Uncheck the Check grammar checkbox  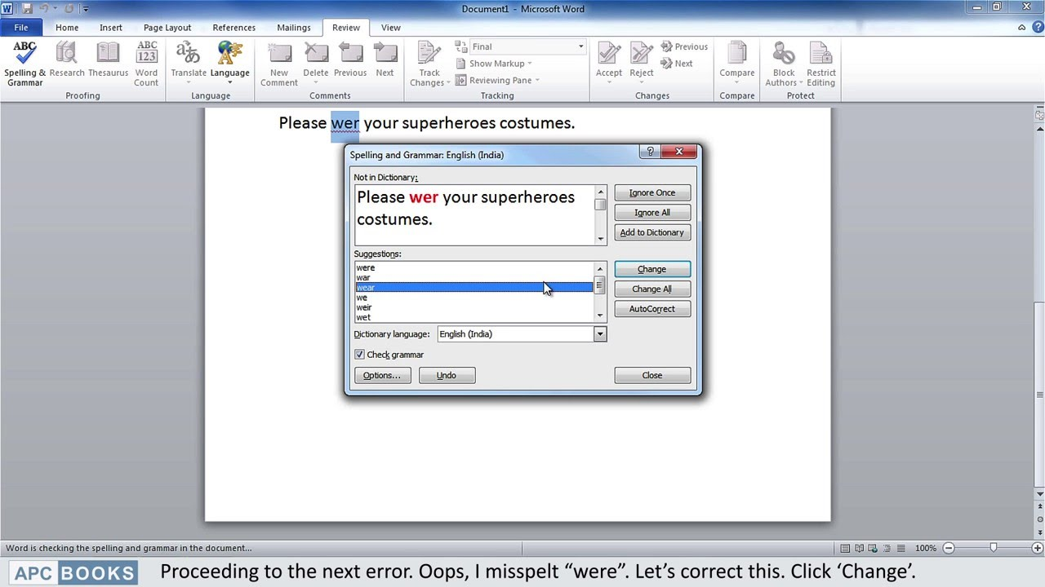coord(359,354)
